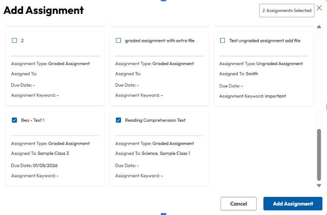This screenshot has width=327, height=215.
Task: Uncheck the "Bea - Test 1" checkbox
Action: (x=15, y=120)
